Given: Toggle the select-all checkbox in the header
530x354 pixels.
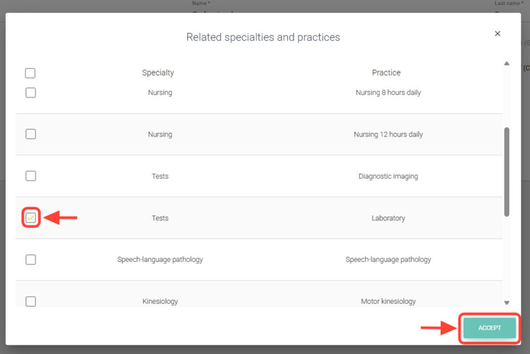Looking at the screenshot, I should tap(31, 73).
